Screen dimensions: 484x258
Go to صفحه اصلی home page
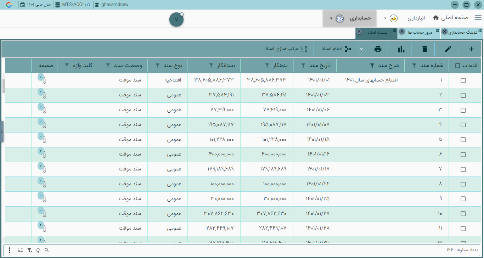(x=450, y=18)
